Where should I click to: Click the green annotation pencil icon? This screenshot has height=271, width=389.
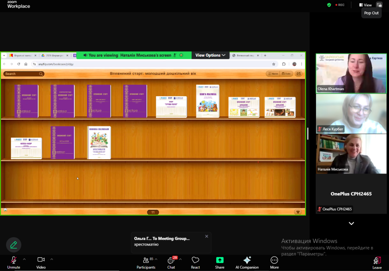[14, 245]
